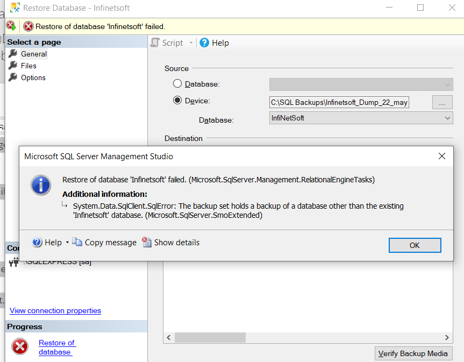
Task: Click the General page wrench icon
Action: (13, 54)
